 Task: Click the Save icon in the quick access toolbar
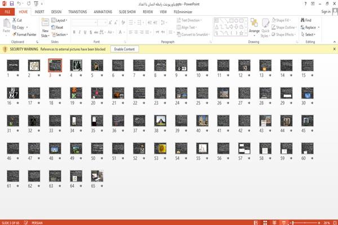(12, 4)
